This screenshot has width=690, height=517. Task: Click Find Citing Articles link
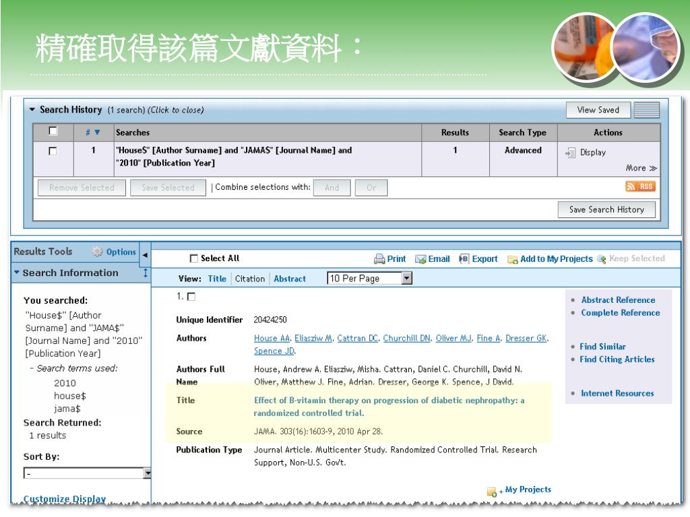[x=617, y=359]
